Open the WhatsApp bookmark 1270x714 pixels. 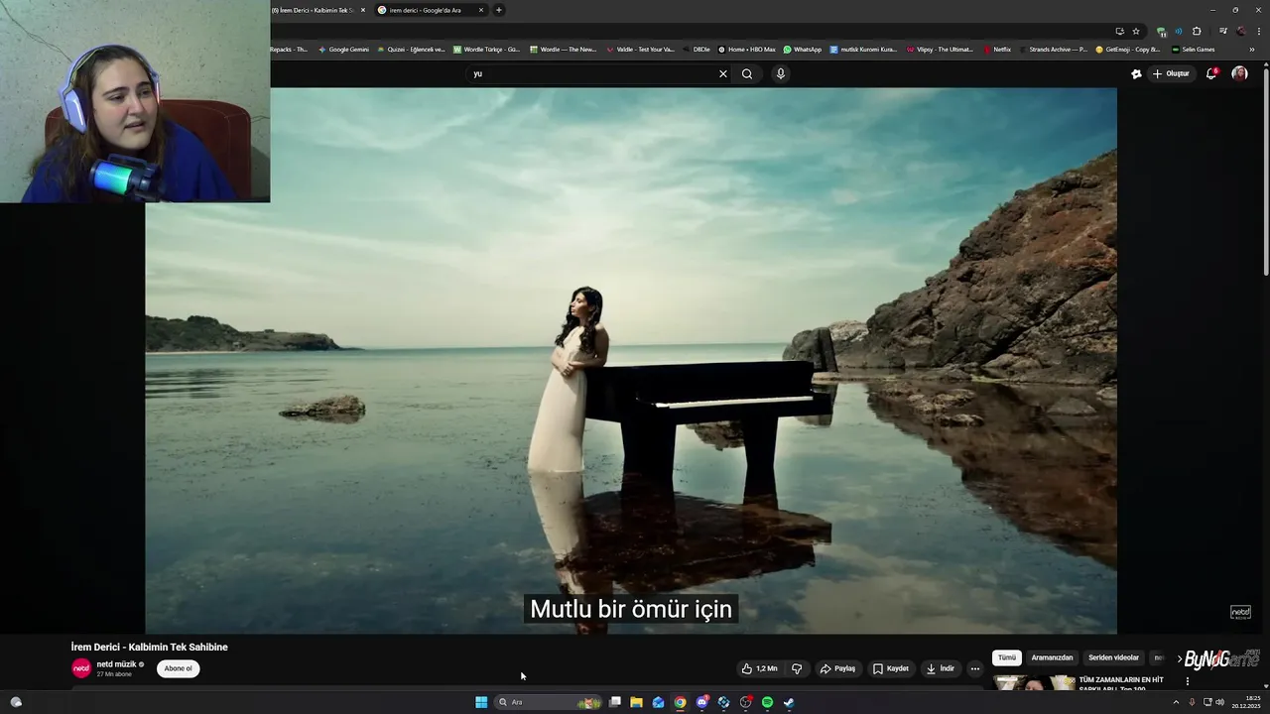coord(803,50)
